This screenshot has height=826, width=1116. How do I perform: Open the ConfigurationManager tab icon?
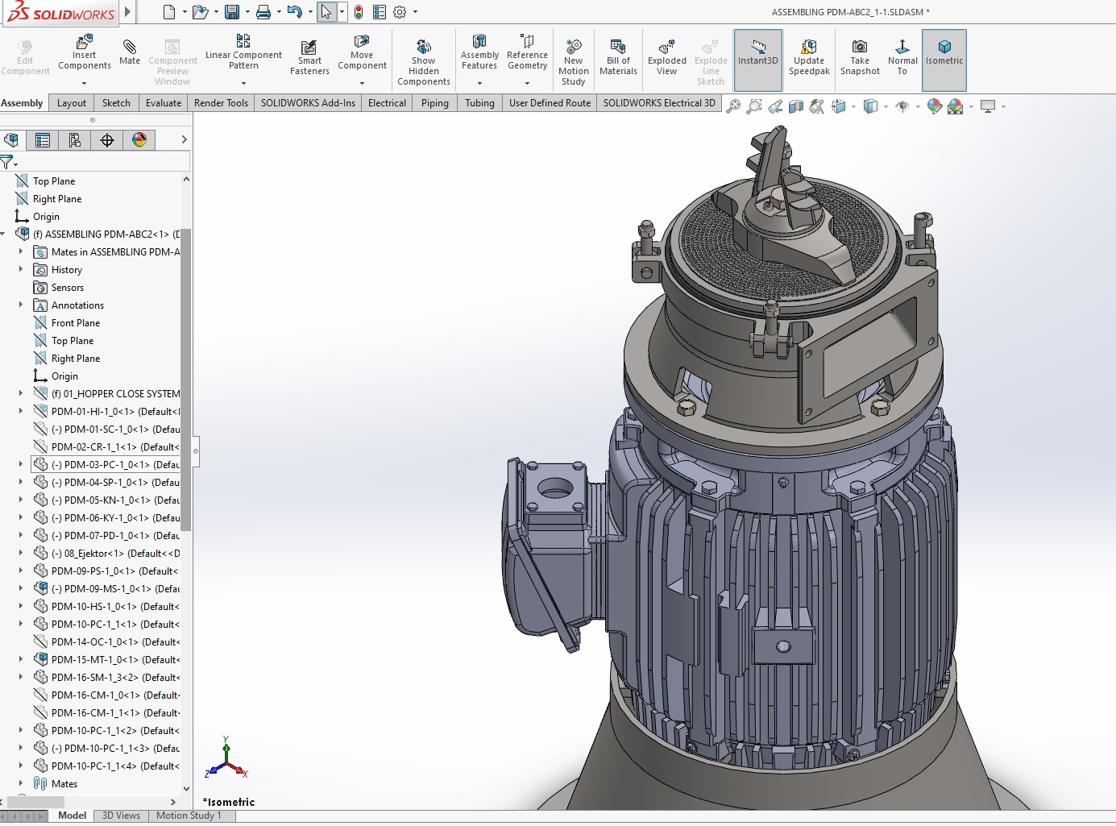pyautogui.click(x=75, y=140)
